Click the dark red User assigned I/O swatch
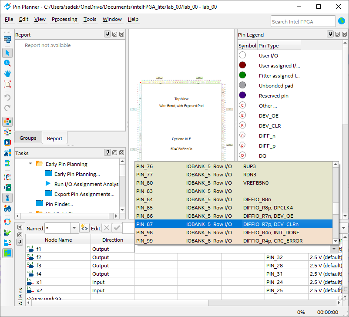Screen dimensions: 349x317 tap(242, 65)
